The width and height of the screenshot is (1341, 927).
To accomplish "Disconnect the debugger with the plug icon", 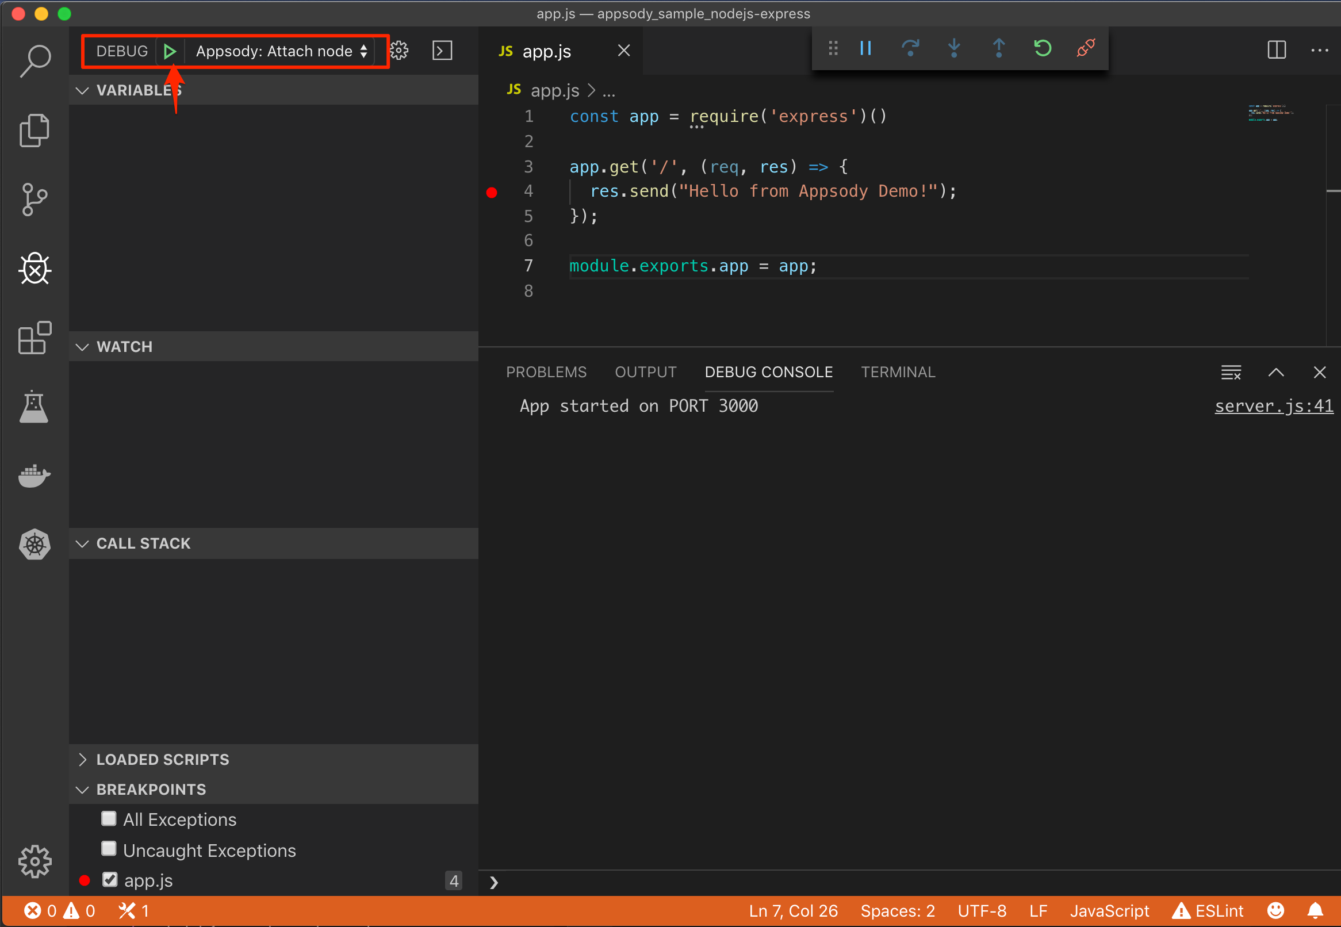I will 1086,48.
